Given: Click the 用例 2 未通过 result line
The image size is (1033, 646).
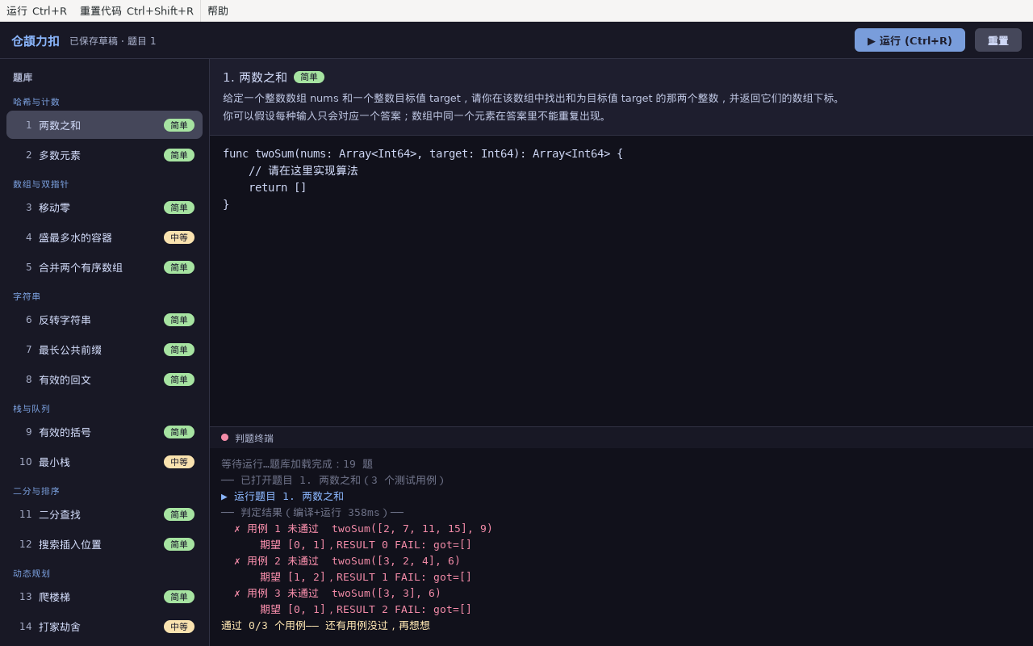Looking at the screenshot, I should click(347, 561).
